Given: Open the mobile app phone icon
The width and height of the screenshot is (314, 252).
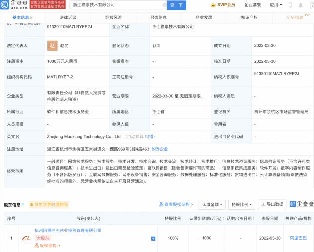Looking at the screenshot, I should [290, 5].
